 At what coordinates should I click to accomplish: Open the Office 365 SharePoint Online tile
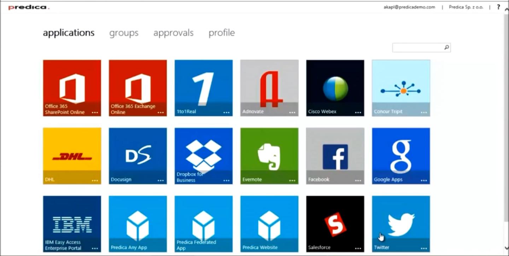72,88
